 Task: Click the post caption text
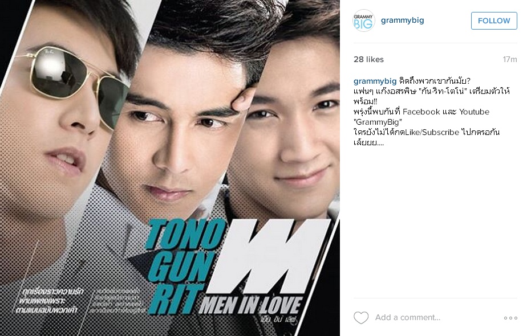tap(432, 112)
